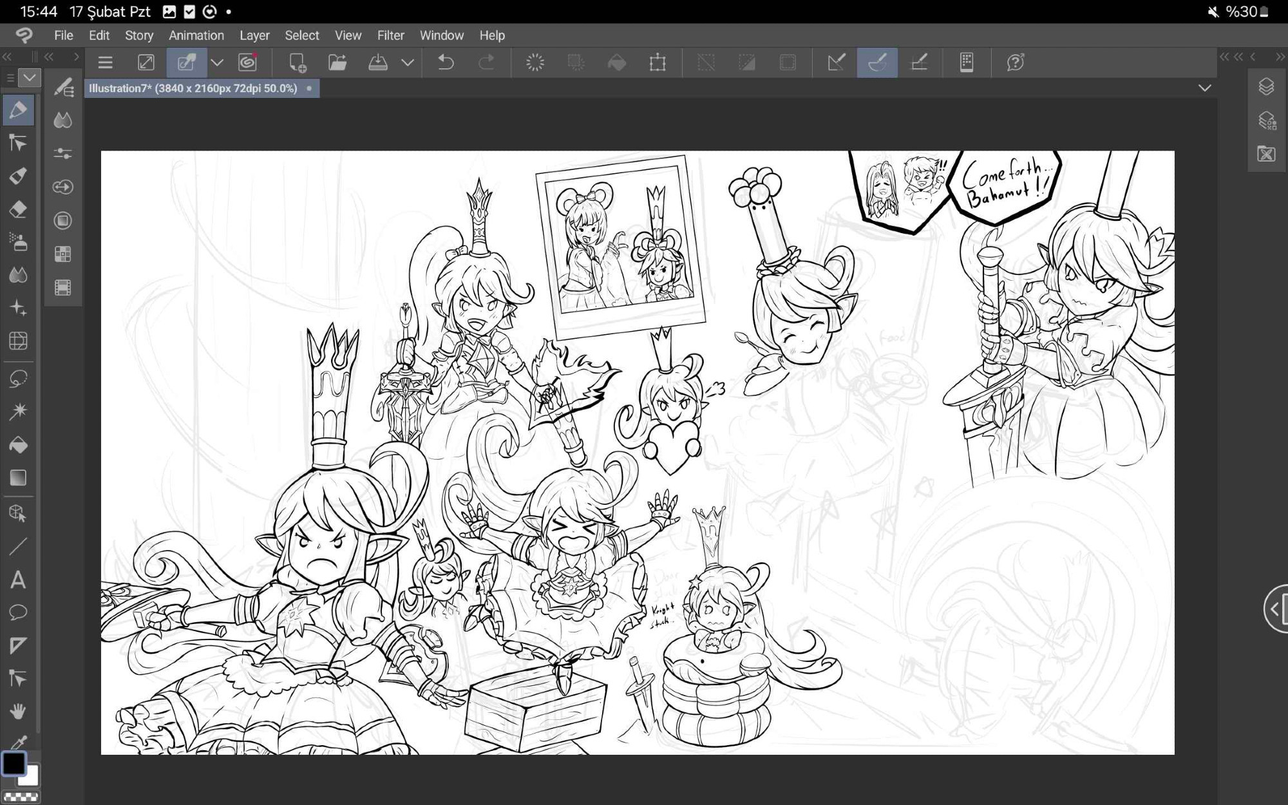The width and height of the screenshot is (1288, 805).
Task: Open the Filter menu
Action: pyautogui.click(x=390, y=35)
